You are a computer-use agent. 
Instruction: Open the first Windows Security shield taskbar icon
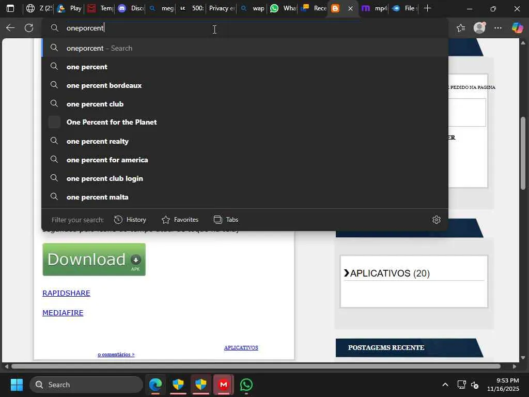(178, 385)
